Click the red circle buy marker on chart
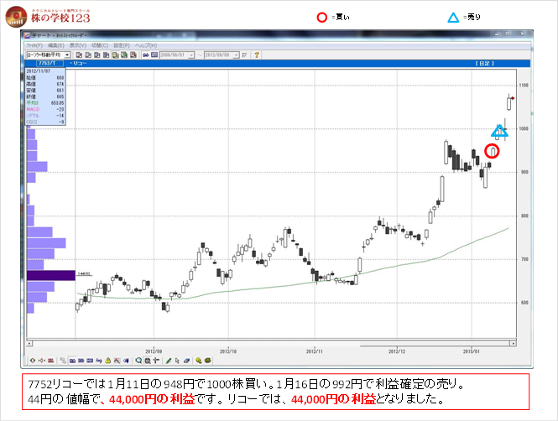 (493, 151)
